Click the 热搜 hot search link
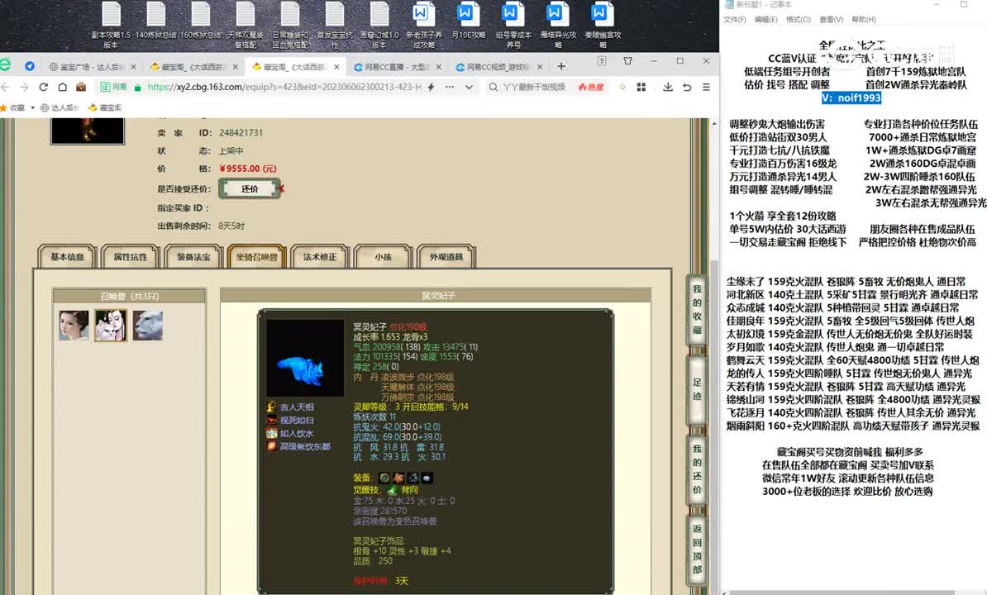Screen dimensions: 987x595 (591, 87)
